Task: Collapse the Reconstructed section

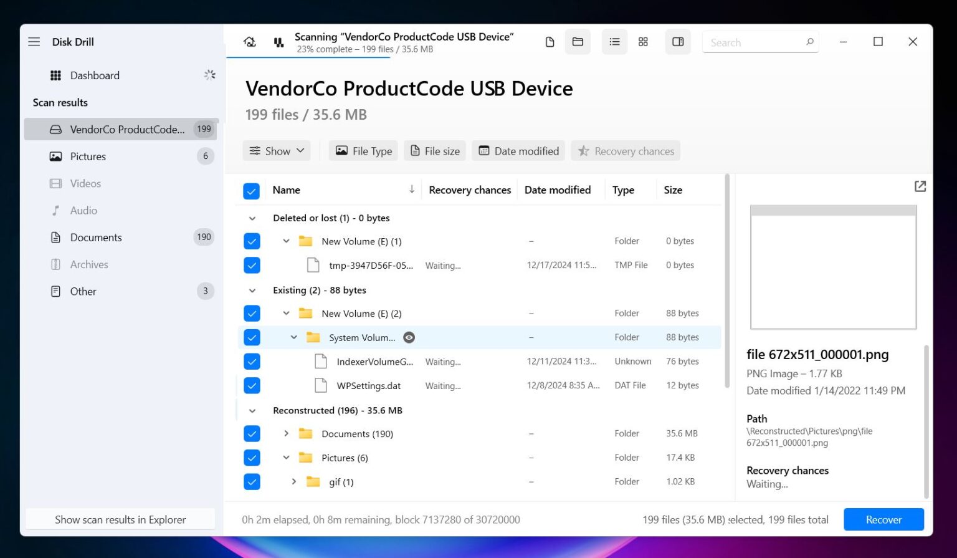Action: [x=252, y=410]
